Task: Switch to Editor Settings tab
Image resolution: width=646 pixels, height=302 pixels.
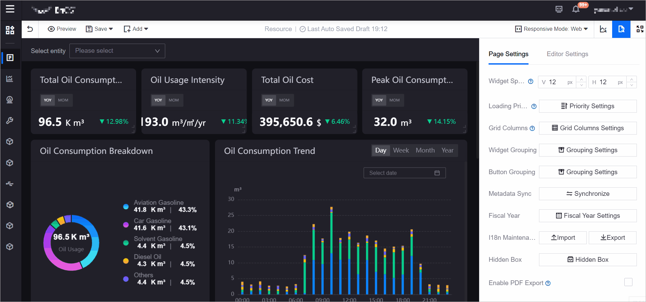Action: [x=567, y=54]
